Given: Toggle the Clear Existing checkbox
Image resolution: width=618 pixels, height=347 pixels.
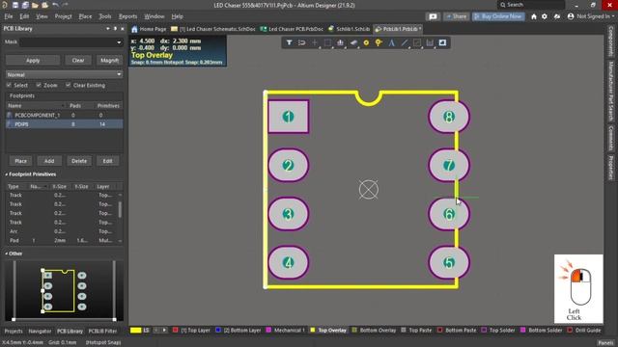Looking at the screenshot, I should [69, 85].
